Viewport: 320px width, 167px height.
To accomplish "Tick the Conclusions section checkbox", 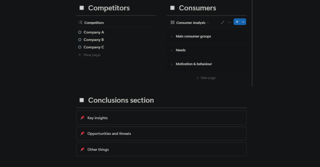I will pyautogui.click(x=82, y=100).
